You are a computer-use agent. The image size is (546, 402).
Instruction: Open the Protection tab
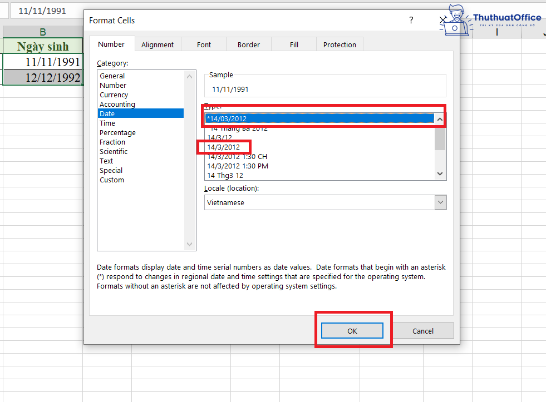pyautogui.click(x=340, y=44)
